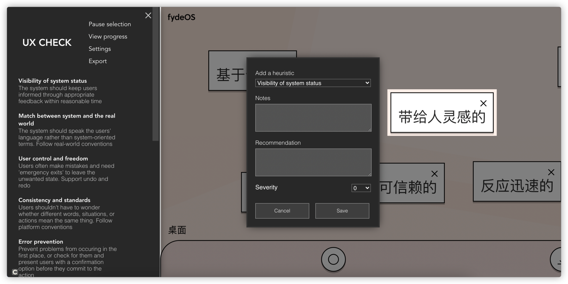Screen dimensions: 568x284
Task: Select the Error prevention heading
Action: point(41,242)
